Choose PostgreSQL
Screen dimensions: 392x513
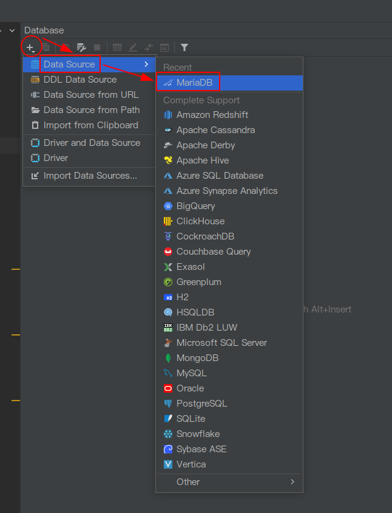pos(229,404)
